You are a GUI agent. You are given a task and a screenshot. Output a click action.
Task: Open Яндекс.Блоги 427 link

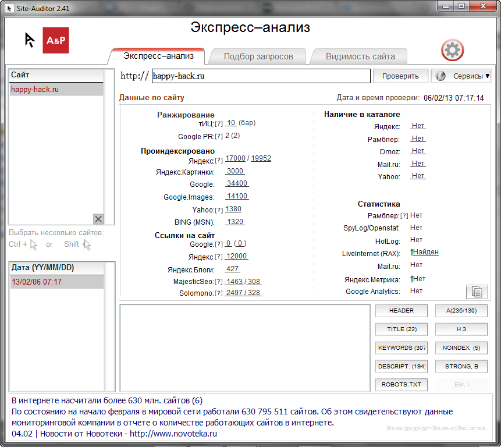point(232,269)
